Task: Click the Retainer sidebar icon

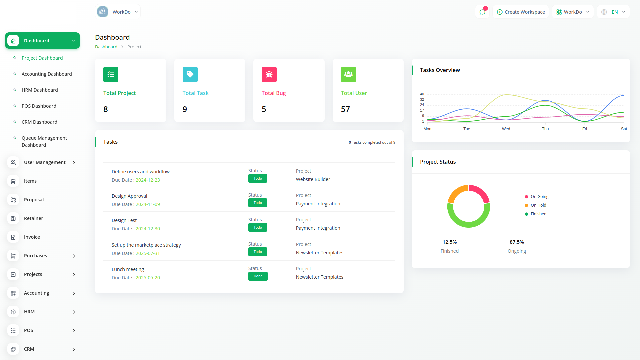Action: (13, 218)
